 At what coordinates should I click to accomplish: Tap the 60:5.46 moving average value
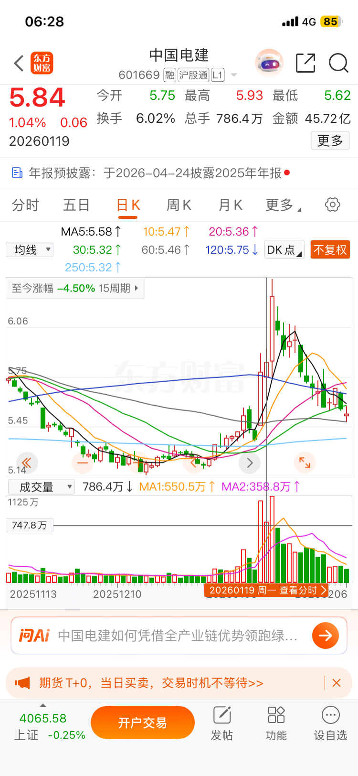click(x=166, y=249)
